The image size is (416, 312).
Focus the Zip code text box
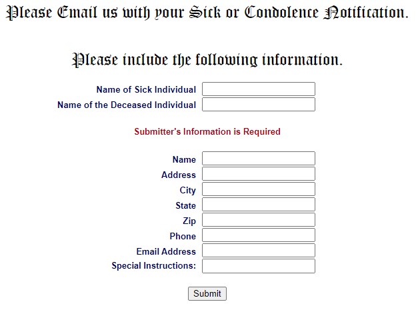pos(259,220)
